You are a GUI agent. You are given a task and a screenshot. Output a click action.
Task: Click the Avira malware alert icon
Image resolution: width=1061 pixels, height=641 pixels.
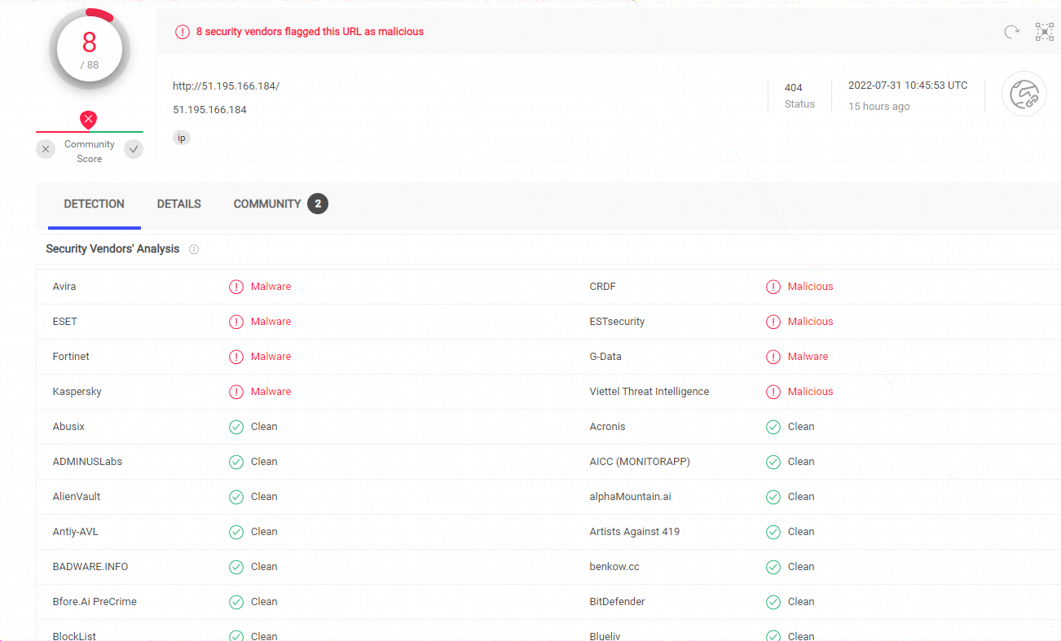point(236,287)
